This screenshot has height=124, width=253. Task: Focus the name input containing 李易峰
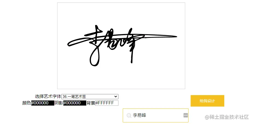pyautogui.click(x=156, y=115)
